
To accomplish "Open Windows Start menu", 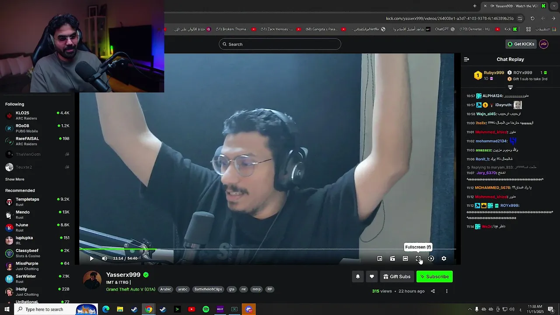I will (x=7, y=309).
